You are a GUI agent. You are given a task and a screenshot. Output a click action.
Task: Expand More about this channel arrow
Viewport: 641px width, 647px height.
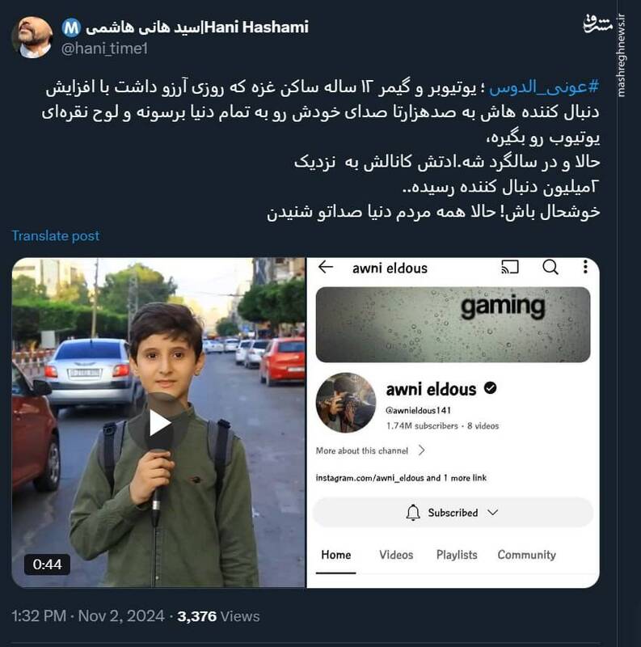[x=422, y=450]
